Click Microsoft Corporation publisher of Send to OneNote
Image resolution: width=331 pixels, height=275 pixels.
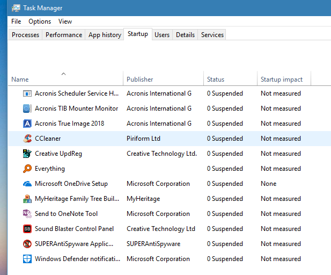tap(158, 214)
